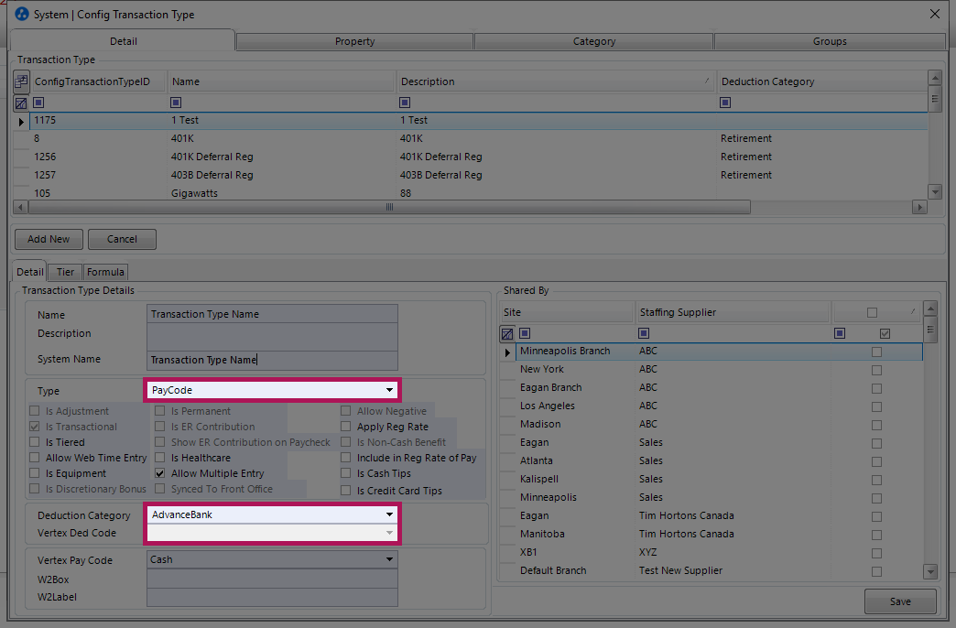This screenshot has height=628, width=956.
Task: Check the Is Cash Tips box
Action: click(x=346, y=473)
